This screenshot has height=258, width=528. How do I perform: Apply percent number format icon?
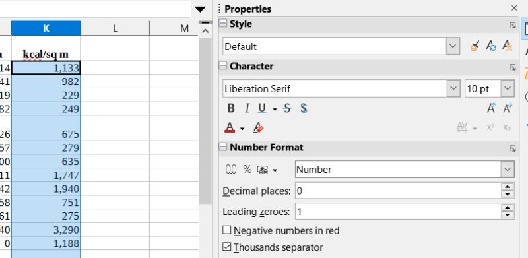(x=247, y=170)
